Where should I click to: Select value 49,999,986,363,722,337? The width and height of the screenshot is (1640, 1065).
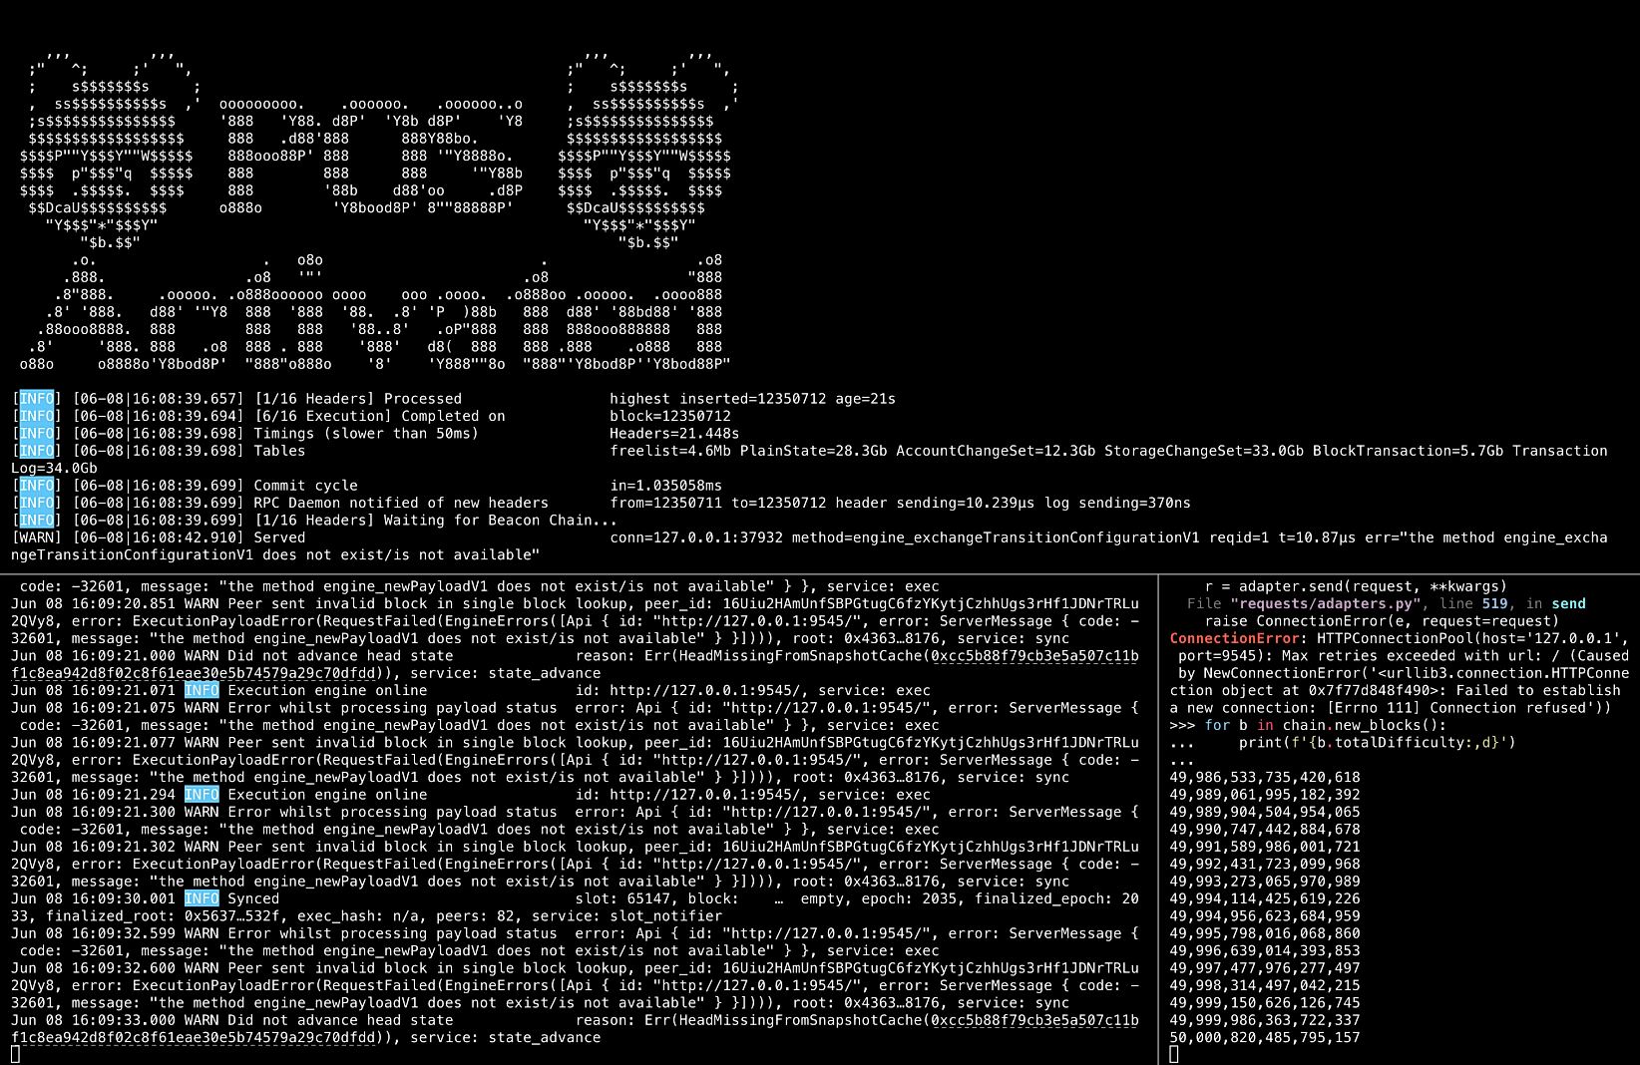click(x=1265, y=1020)
